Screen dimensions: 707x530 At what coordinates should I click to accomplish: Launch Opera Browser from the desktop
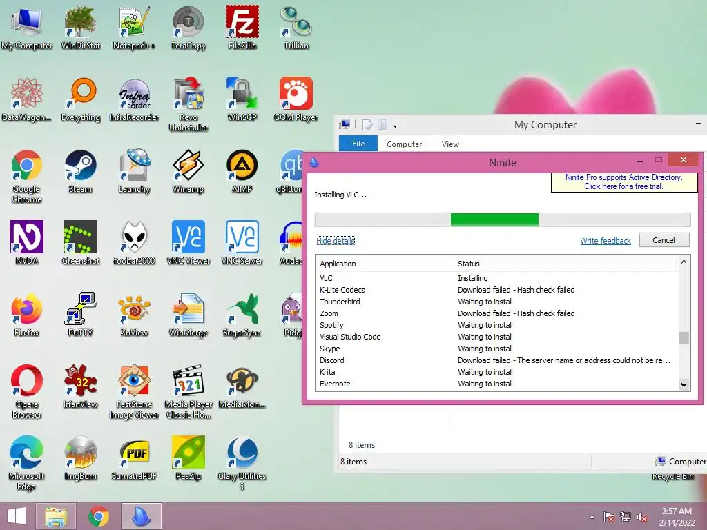[27, 391]
